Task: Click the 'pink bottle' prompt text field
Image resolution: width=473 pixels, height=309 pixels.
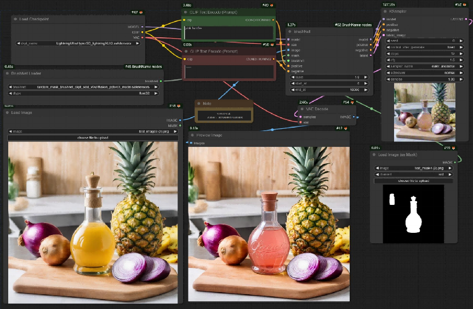Action: point(229,32)
